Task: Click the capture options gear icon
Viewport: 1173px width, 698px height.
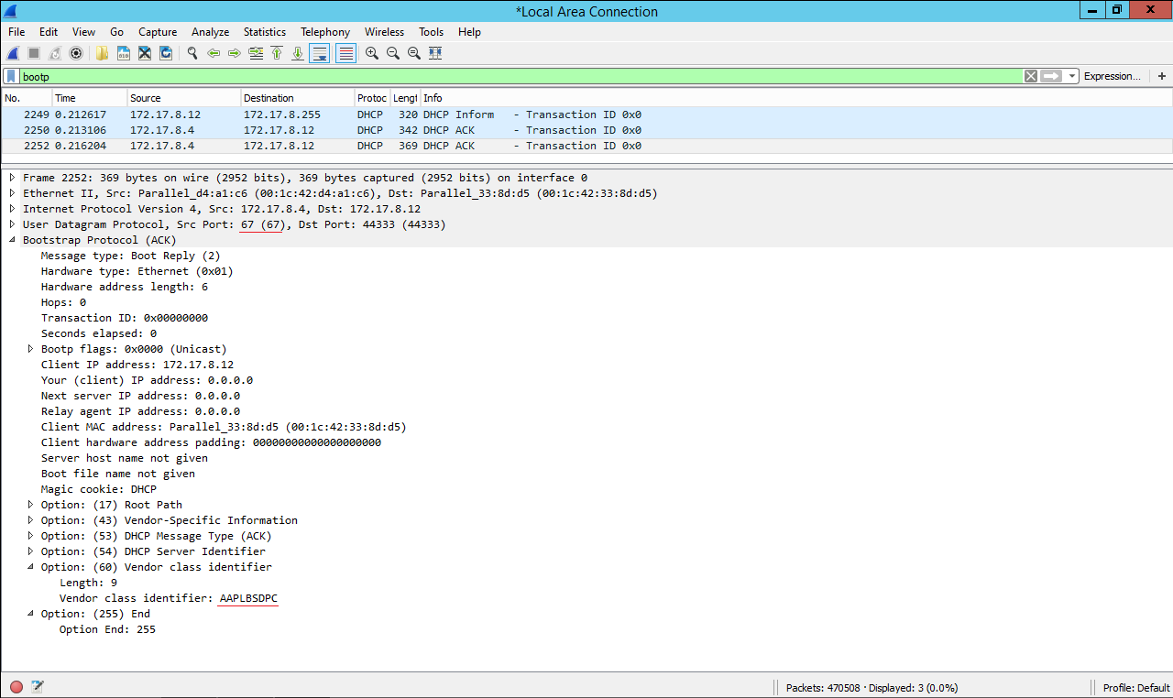Action: point(76,53)
